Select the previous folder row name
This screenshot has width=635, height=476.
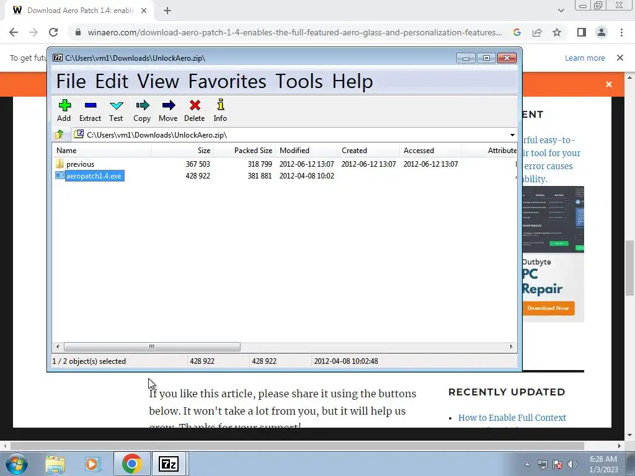pos(80,164)
